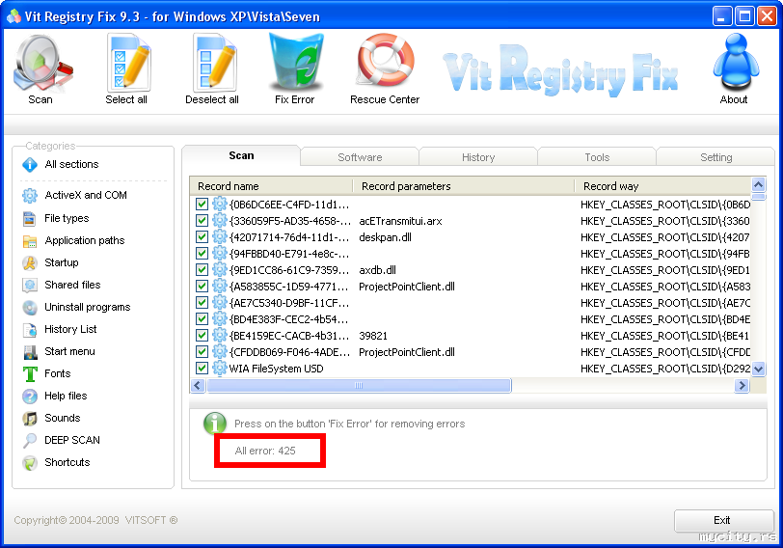This screenshot has width=783, height=548.
Task: Uncheck the {BE4159EC-CACB-4b31 record
Action: pyautogui.click(x=202, y=335)
